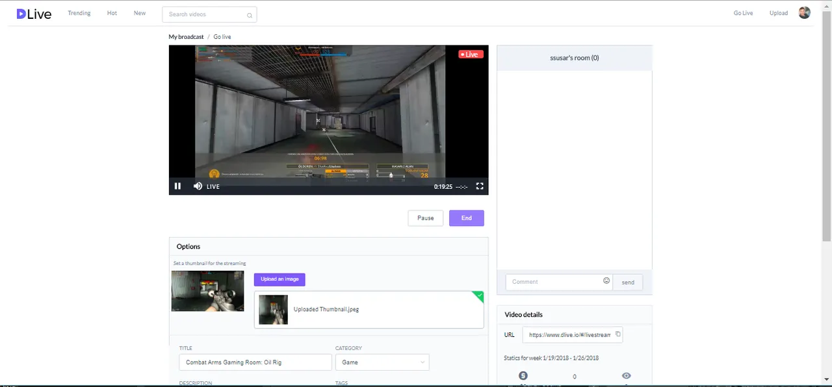Image resolution: width=832 pixels, height=387 pixels.
Task: Open the Upload page
Action: tap(779, 13)
